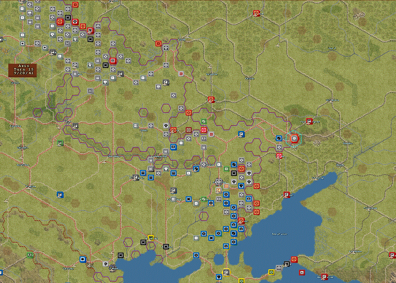Select the black HQ counter at Kerch
The width and height of the screenshot is (396, 283).
(x=287, y=264)
